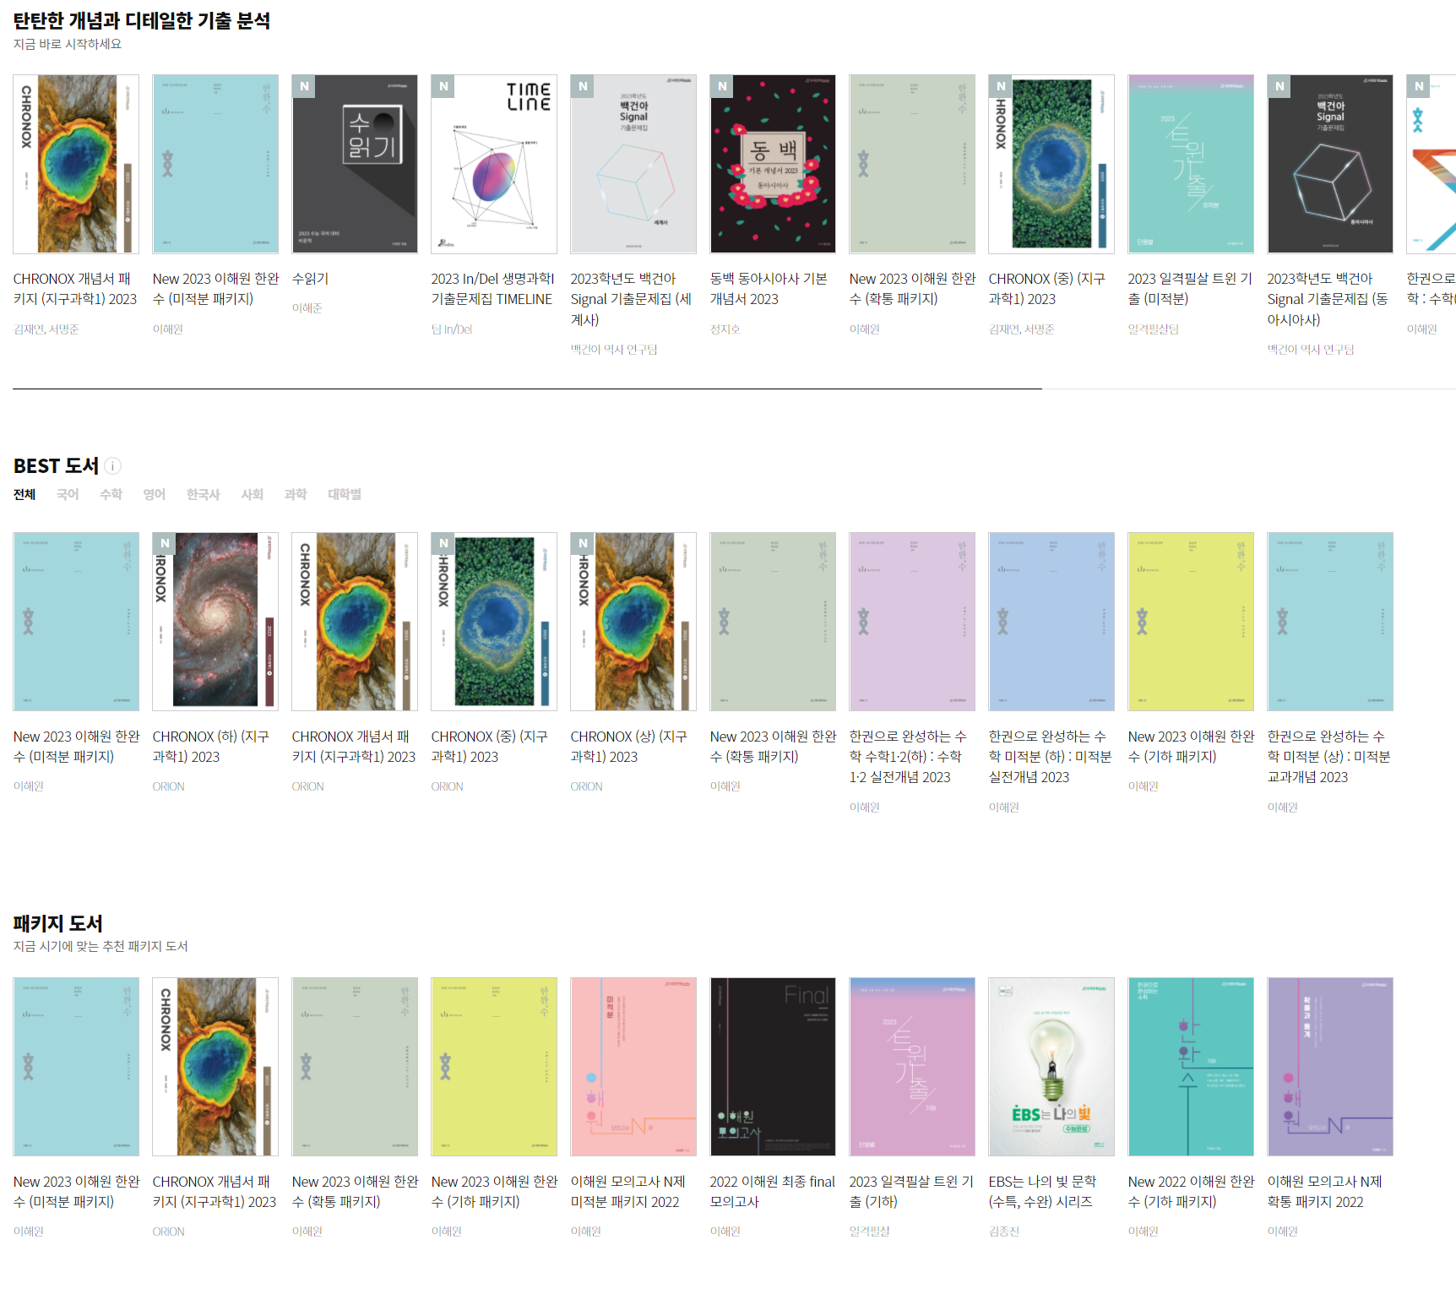The image size is (1456, 1294).
Task: Open 이해원 모의고사 N제 확통 패키지 title
Action: (x=1324, y=1192)
